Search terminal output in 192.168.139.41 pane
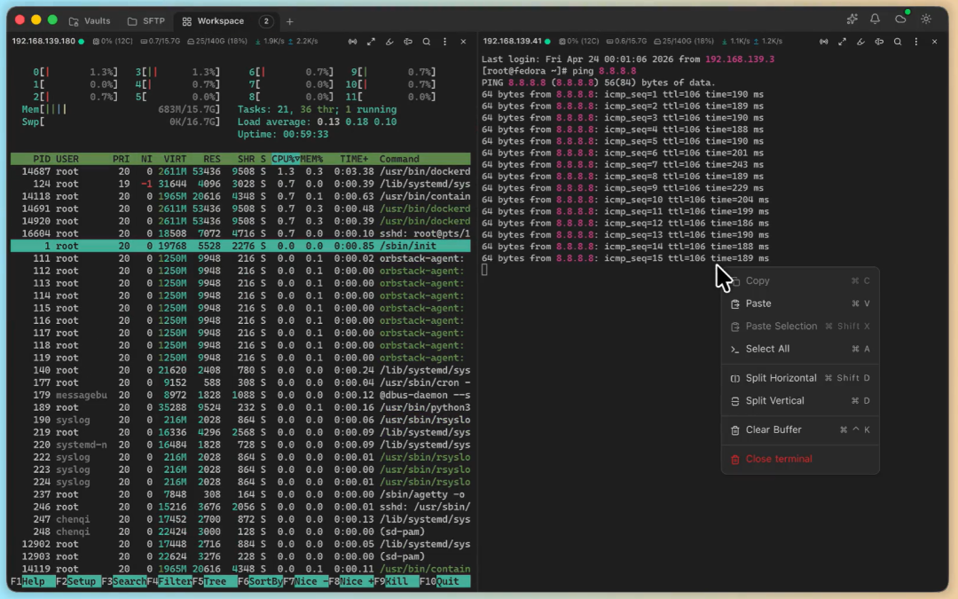Screen dimensions: 958x599 tap(898, 42)
